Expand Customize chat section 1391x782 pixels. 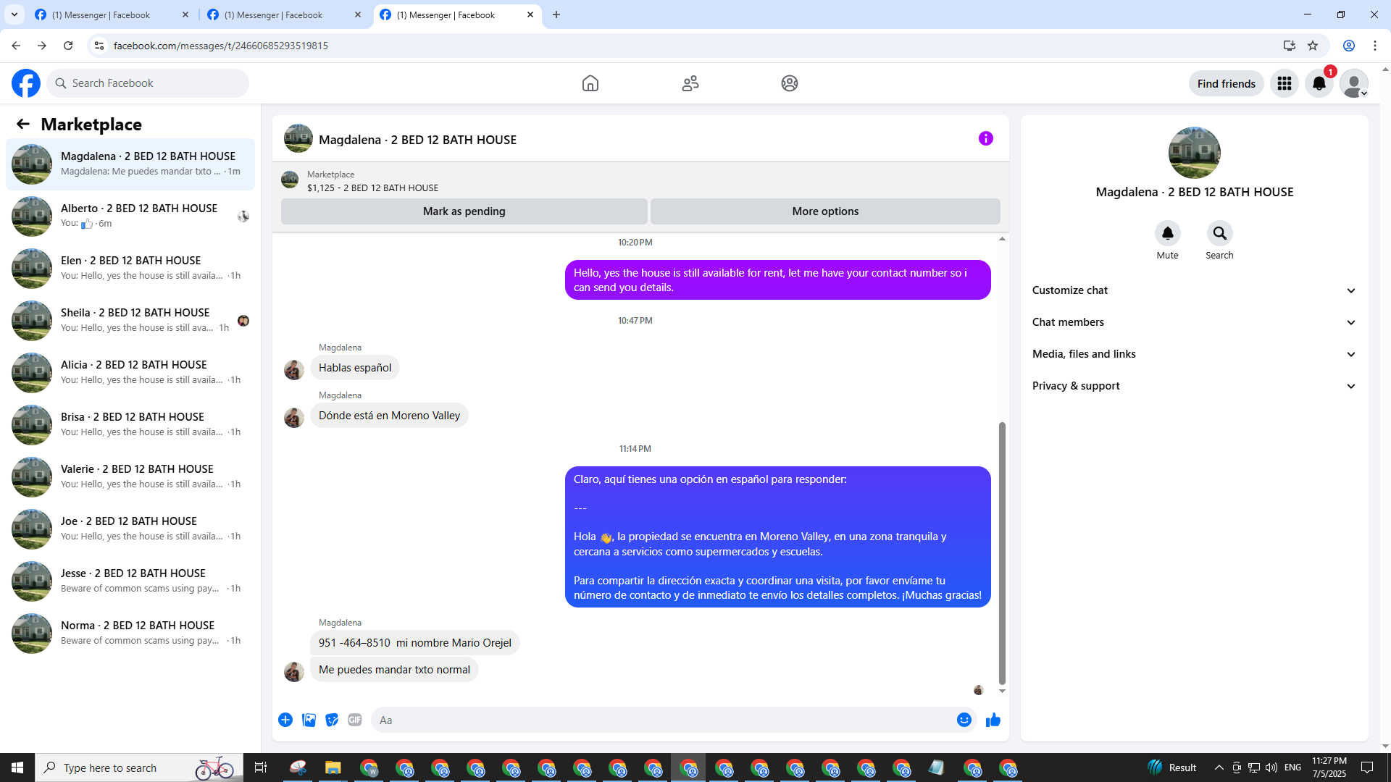[x=1193, y=290]
